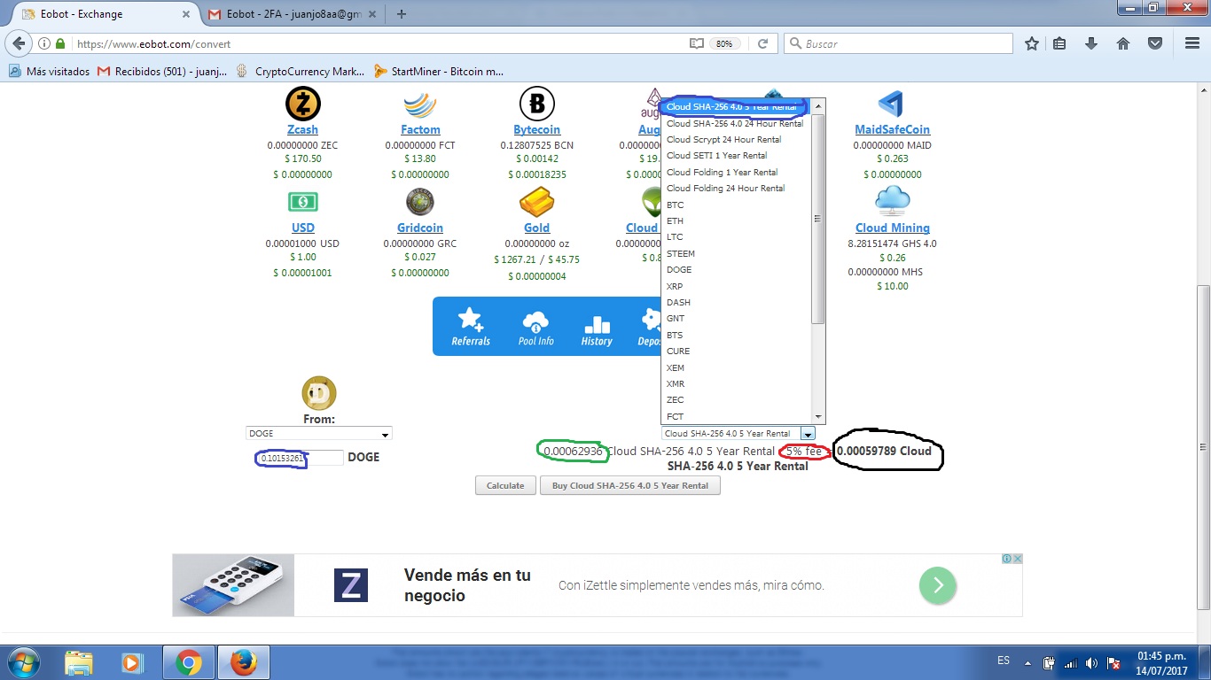Click the Calculate button
Viewport: 1211px width, 680px height.
point(505,485)
